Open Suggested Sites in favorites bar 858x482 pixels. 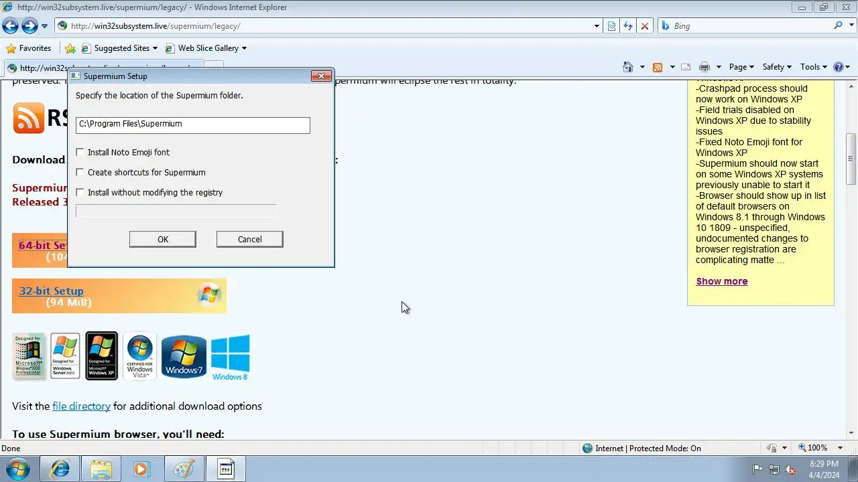119,48
